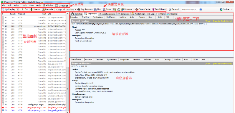Switch to the Filters tab
Image resolution: width=235 pixels, height=113 pixels.
(x=160, y=14)
